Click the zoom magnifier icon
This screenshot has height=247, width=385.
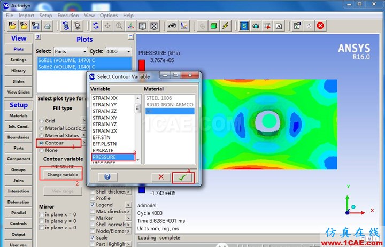tap(119, 26)
